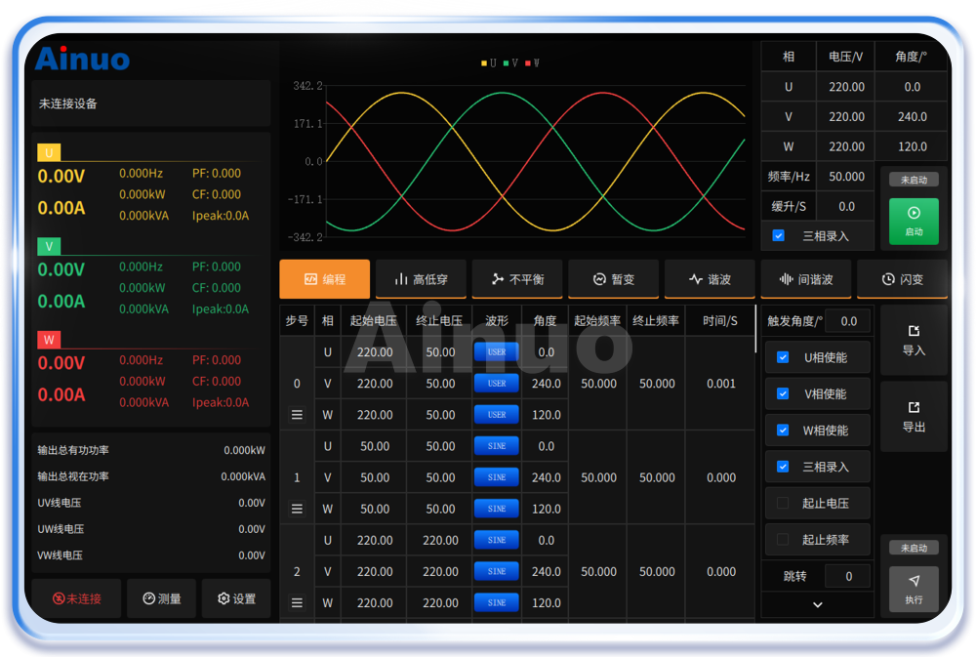The image size is (976, 657).
Task: Click the red 未连接 connection button
Action: click(76, 598)
